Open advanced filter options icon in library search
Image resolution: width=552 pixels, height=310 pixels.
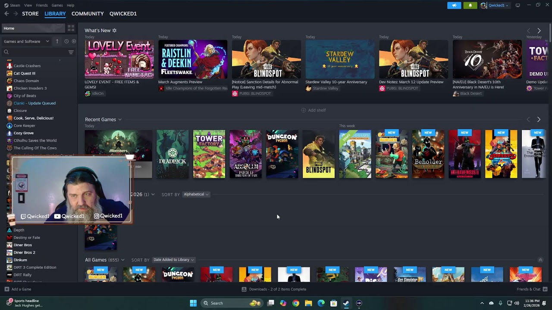71,52
